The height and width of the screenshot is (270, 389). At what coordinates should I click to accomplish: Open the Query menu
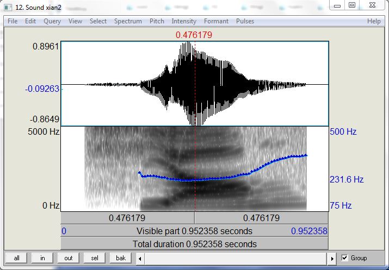[52, 21]
